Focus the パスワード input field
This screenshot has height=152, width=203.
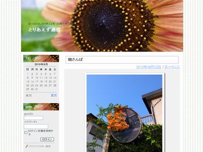(36, 126)
